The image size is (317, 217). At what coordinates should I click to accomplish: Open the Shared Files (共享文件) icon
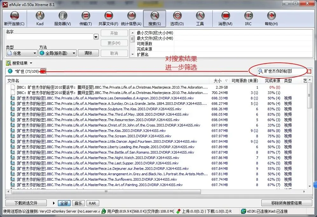click(108, 16)
